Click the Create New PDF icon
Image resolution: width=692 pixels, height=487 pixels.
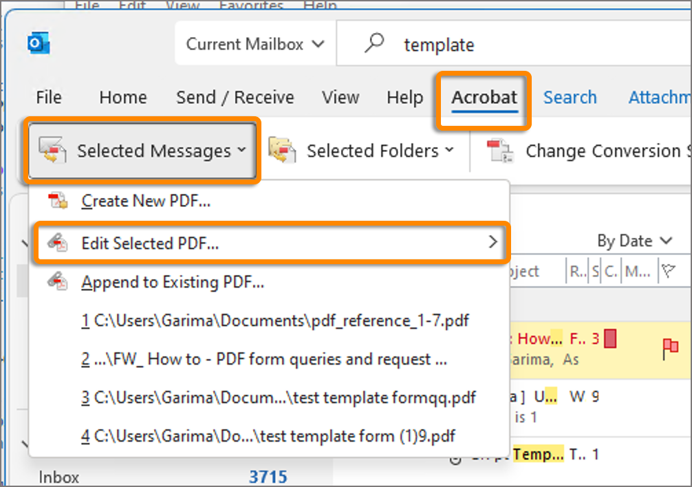58,201
